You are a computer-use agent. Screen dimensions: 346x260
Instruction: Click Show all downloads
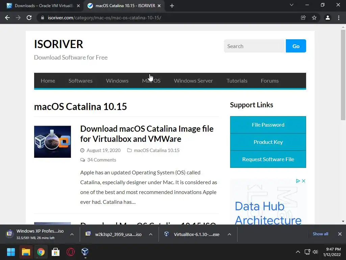320,234
